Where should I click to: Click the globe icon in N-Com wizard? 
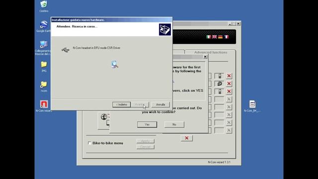pyautogui.click(x=104, y=117)
